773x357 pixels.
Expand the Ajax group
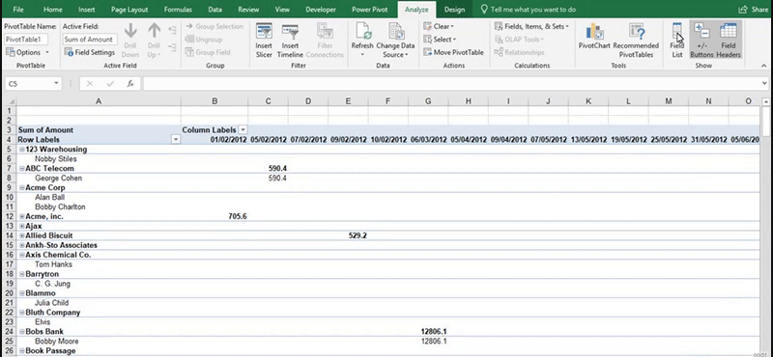21,226
